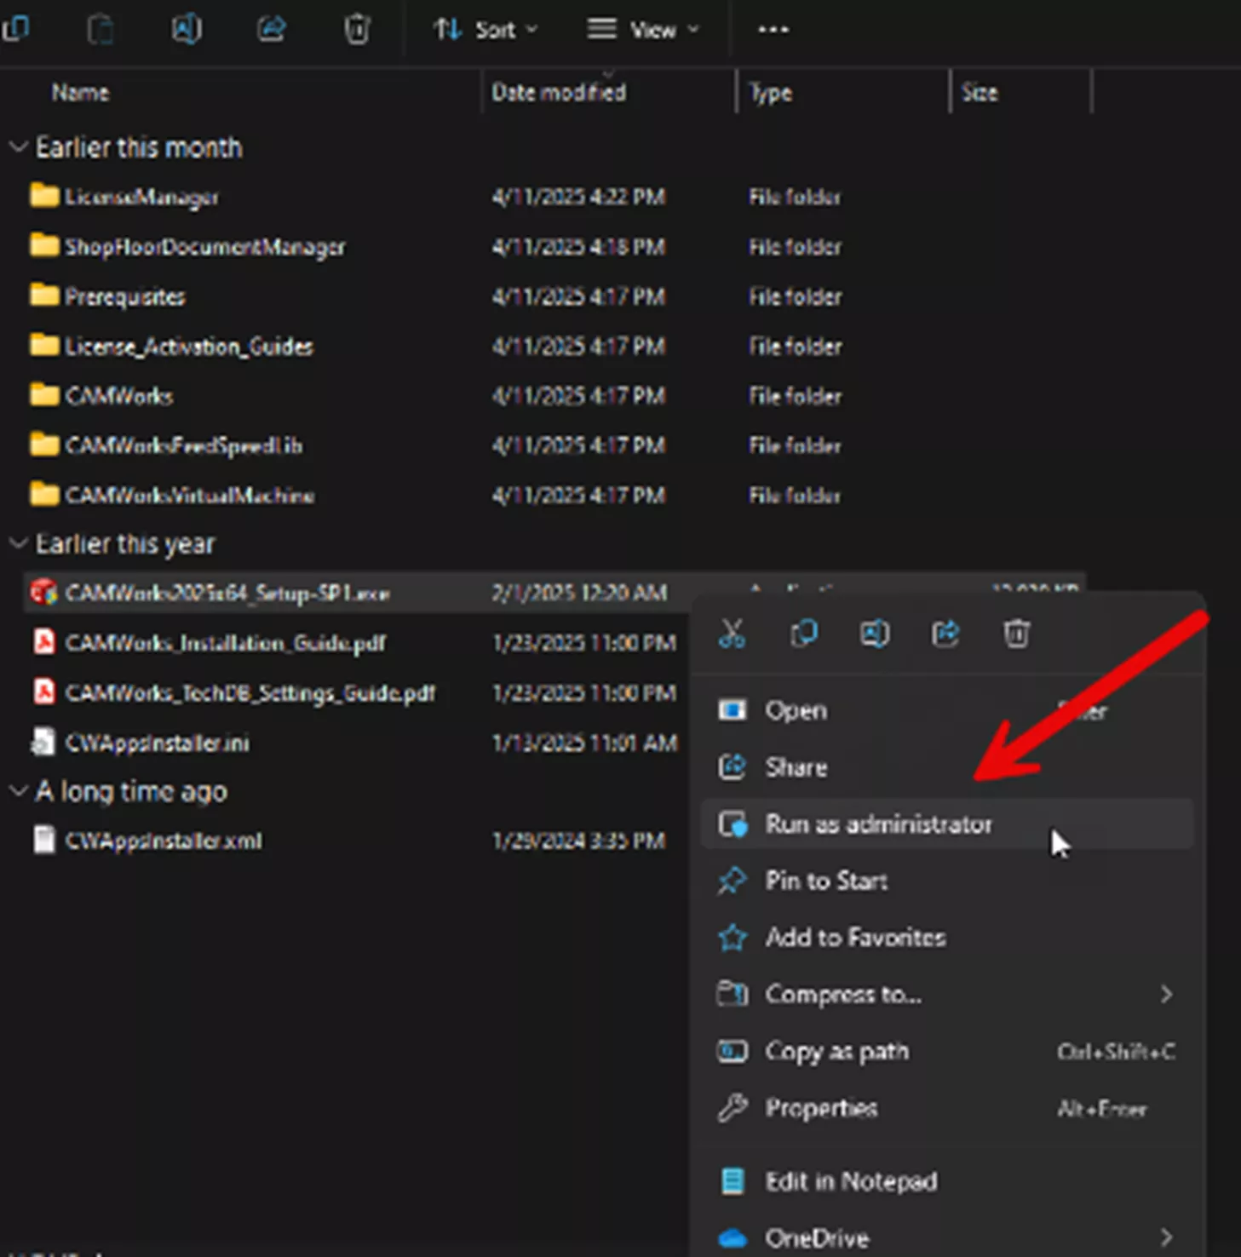The image size is (1241, 1257).
Task: Click the OneDrive submenu arrow
Action: pyautogui.click(x=1167, y=1237)
